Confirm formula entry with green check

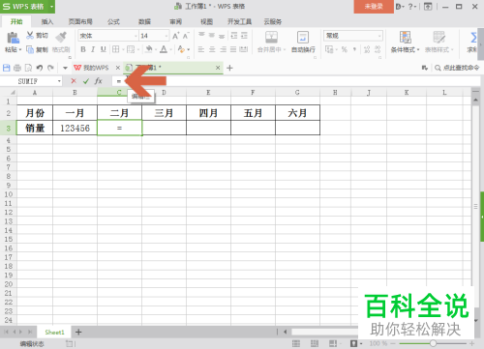pos(86,81)
